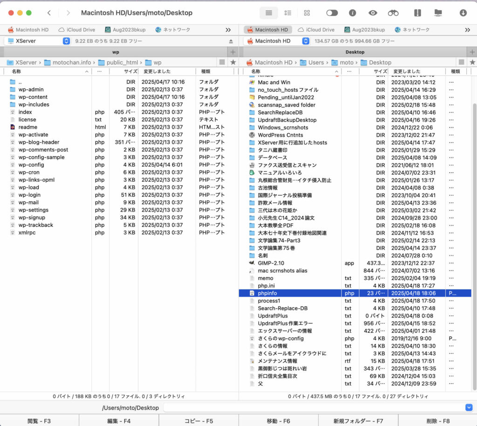Click the eye Quick Look icon
Image resolution: width=477 pixels, height=426 pixels.
(x=373, y=13)
